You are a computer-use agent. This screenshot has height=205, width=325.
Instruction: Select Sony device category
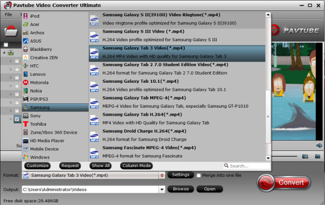(x=55, y=116)
